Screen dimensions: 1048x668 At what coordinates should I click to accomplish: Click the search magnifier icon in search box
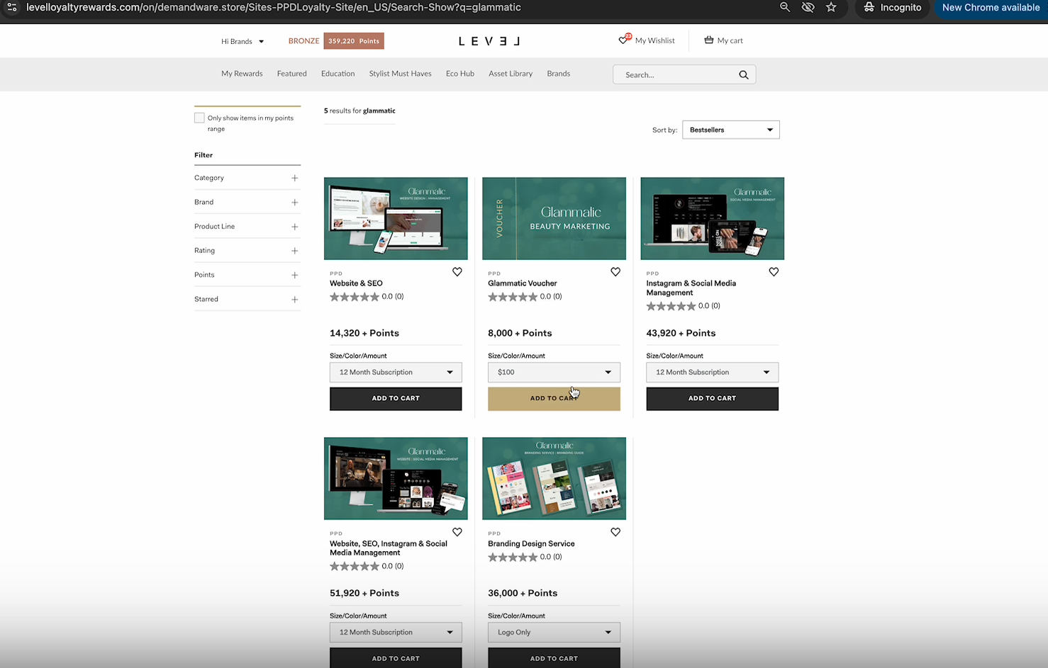[743, 75]
